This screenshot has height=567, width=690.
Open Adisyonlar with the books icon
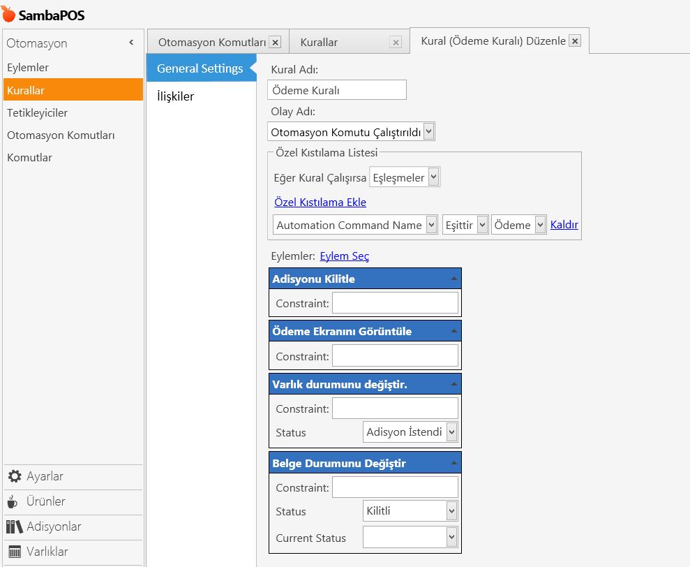click(15, 526)
